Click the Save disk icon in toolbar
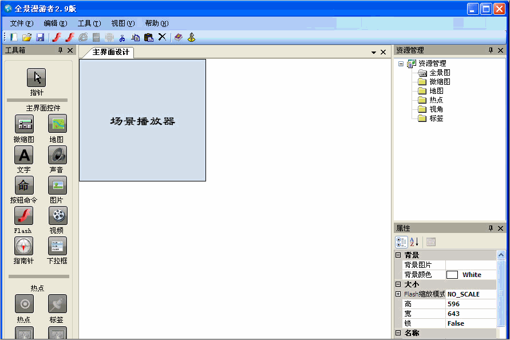 (40, 37)
